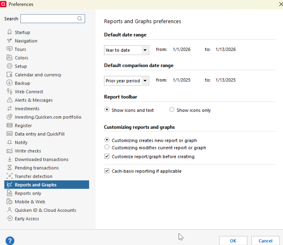
Task: Click the Write checks pen icon
Action: [x=10, y=151]
